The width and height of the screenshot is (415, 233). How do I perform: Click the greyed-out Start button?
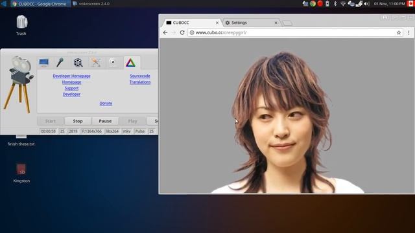[51, 121]
